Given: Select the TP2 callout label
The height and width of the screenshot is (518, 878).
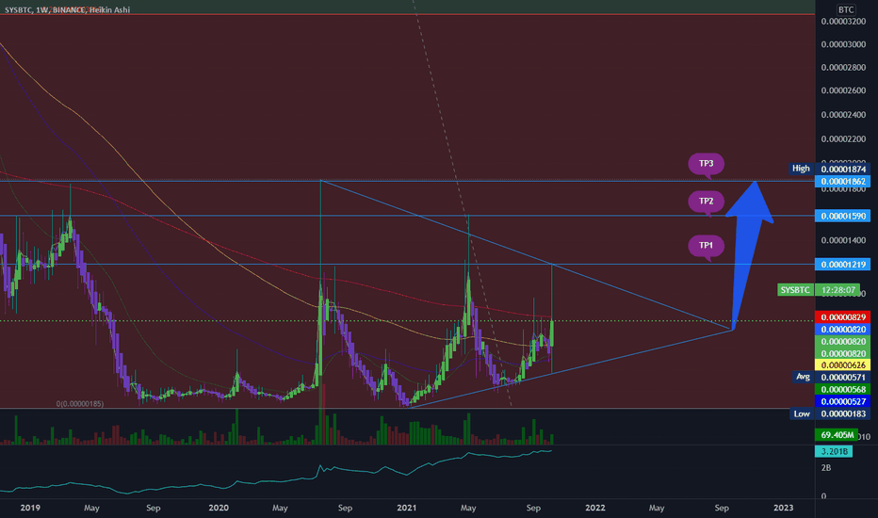Looking at the screenshot, I should pos(707,202).
